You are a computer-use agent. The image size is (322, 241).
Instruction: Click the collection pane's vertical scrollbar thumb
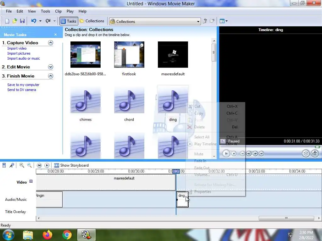214,52
